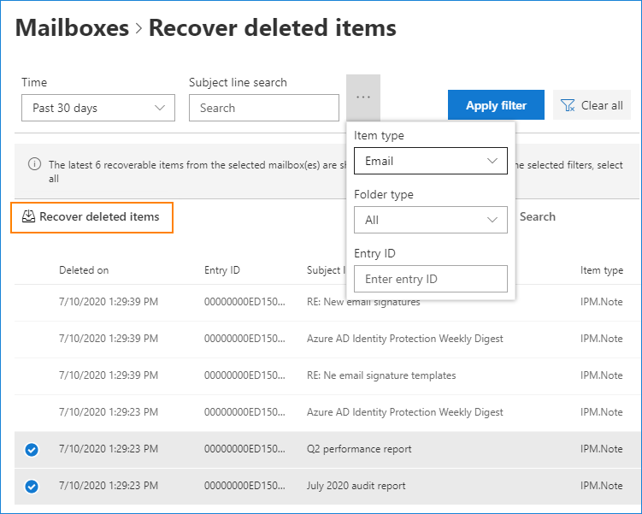Click the Clear all button label

click(x=602, y=105)
